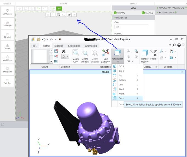Viewport: 187px width, 157px height.
Task: Click the top new-view icon in Views group
Action: [x=56, y=51]
